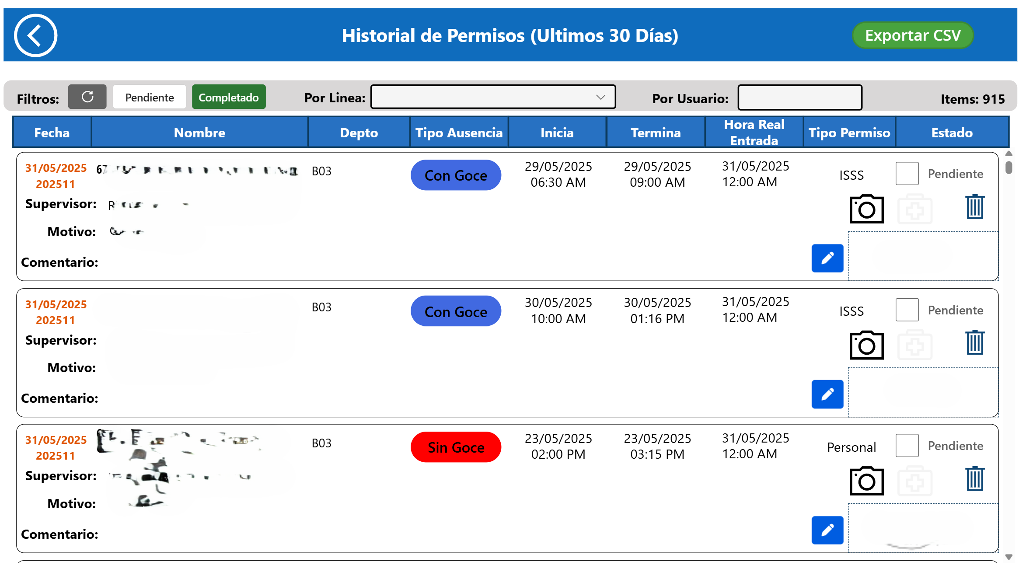Select the Pendiente filter tab
1019x579 pixels.
(x=149, y=97)
